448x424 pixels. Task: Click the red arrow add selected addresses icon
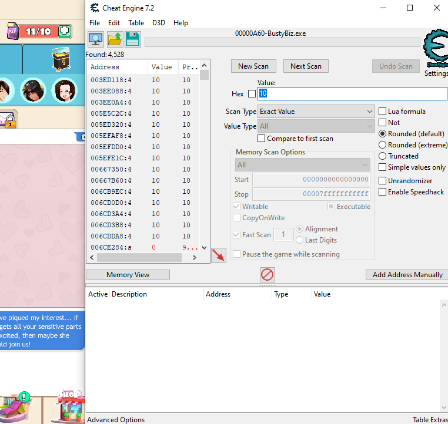219,255
